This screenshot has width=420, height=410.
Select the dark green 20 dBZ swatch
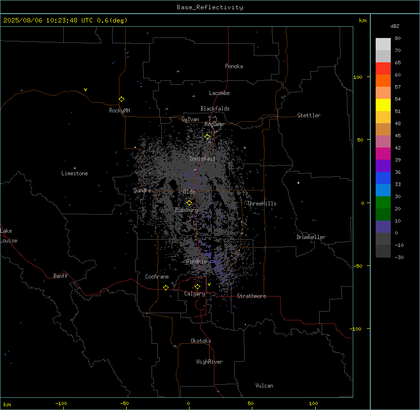click(383, 215)
